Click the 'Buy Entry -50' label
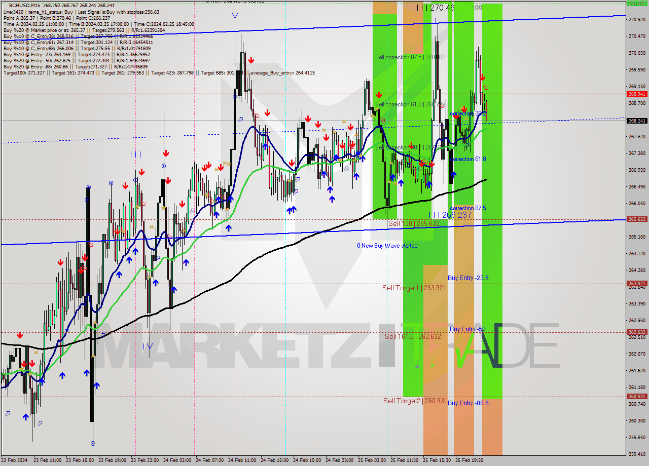This screenshot has height=466, width=649. [x=467, y=329]
